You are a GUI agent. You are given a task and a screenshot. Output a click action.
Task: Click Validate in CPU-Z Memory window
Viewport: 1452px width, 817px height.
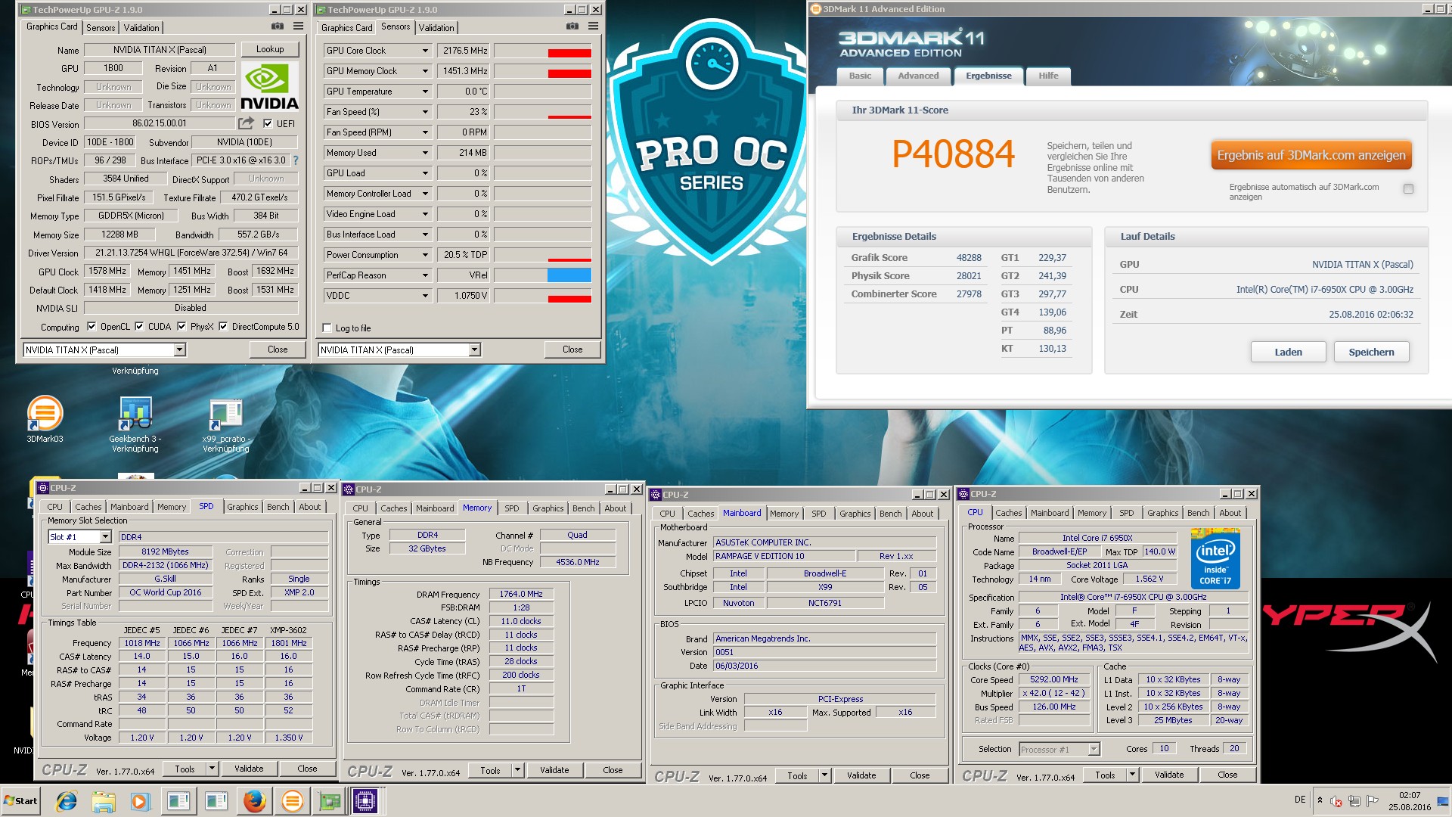click(x=554, y=770)
